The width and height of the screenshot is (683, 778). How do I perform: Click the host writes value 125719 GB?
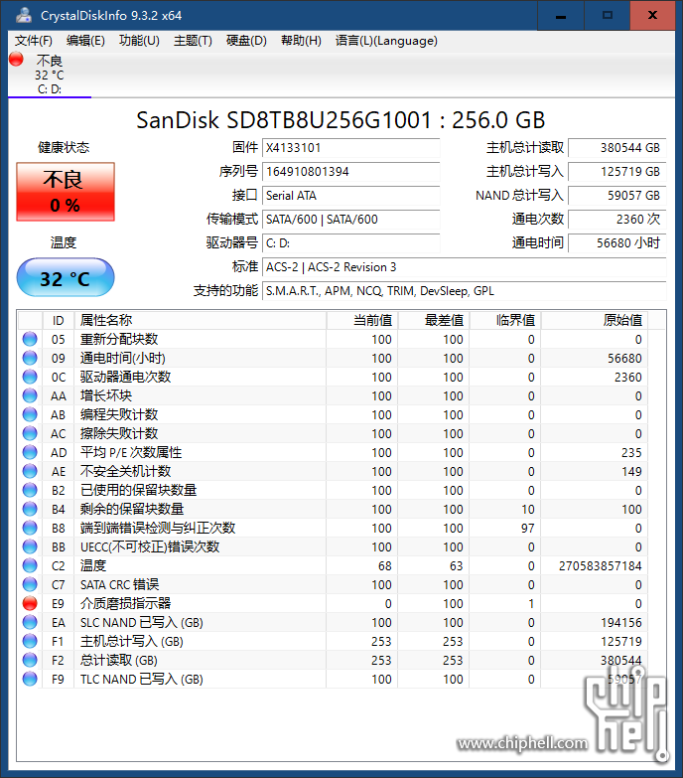617,172
